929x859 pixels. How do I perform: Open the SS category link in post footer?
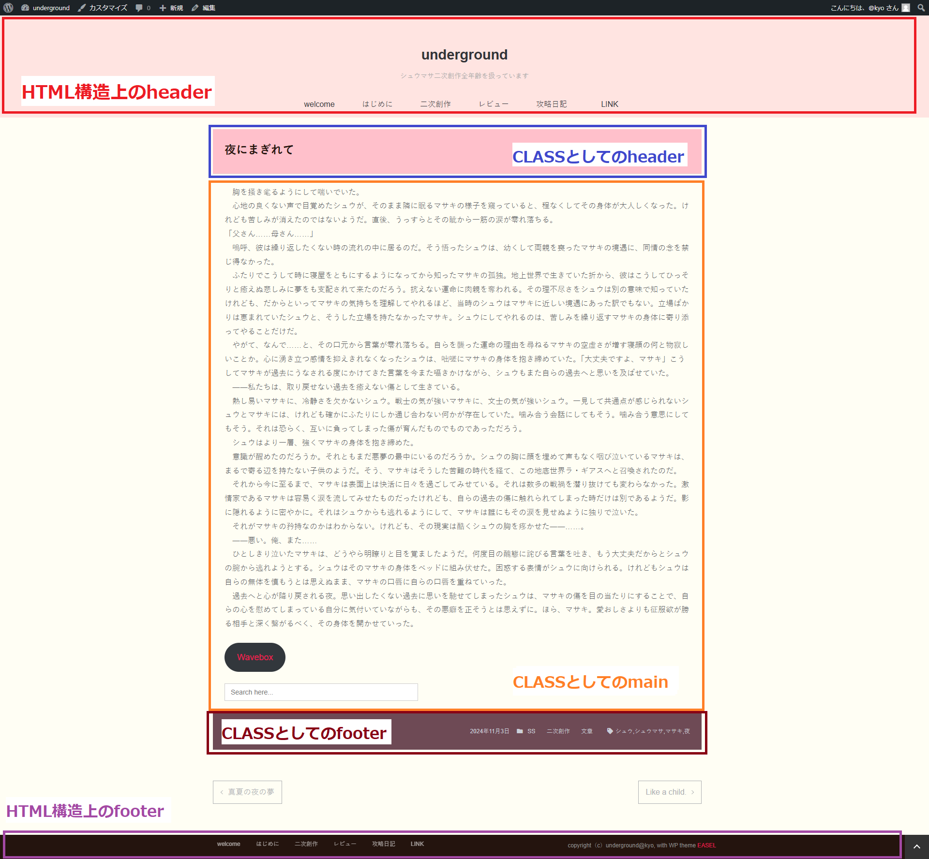click(x=531, y=731)
